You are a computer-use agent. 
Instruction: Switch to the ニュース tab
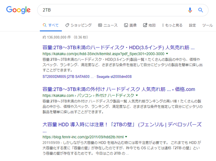[108, 25]
